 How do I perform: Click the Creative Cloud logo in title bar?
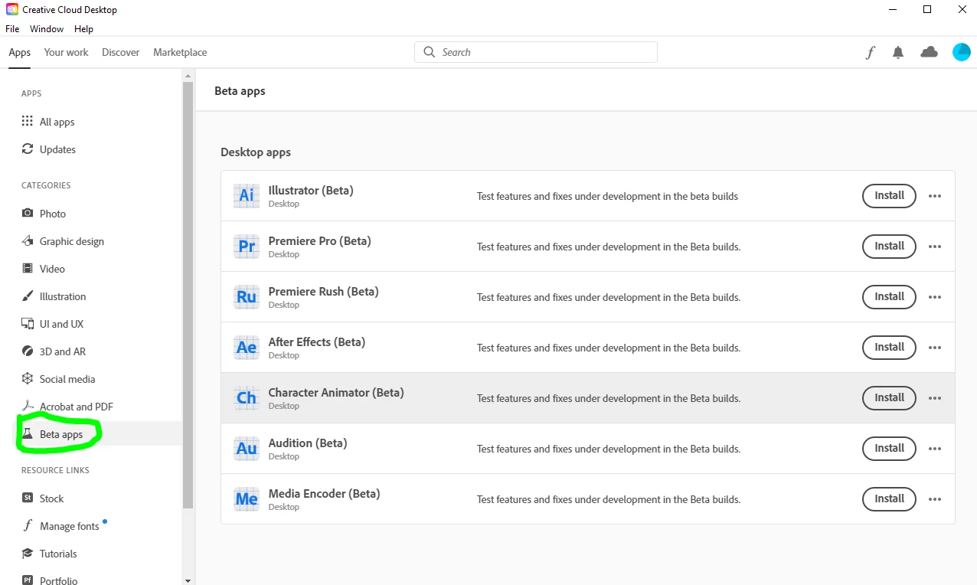coord(12,10)
